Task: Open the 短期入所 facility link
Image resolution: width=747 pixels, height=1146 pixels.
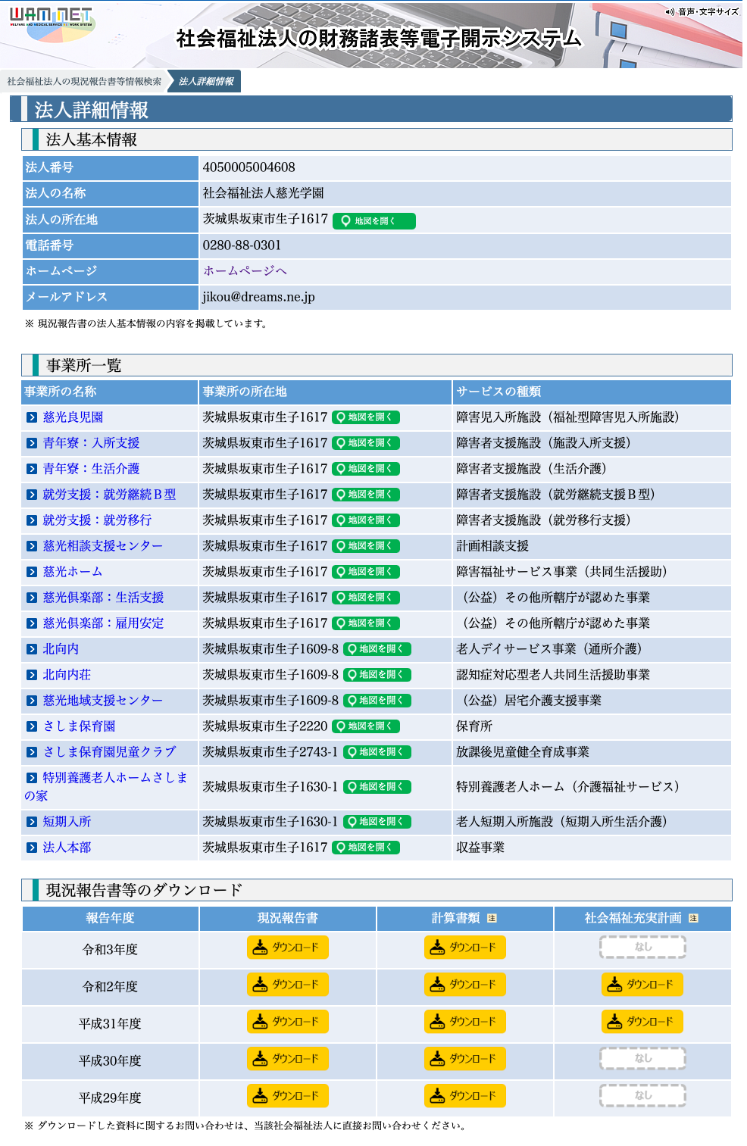Action: click(67, 822)
